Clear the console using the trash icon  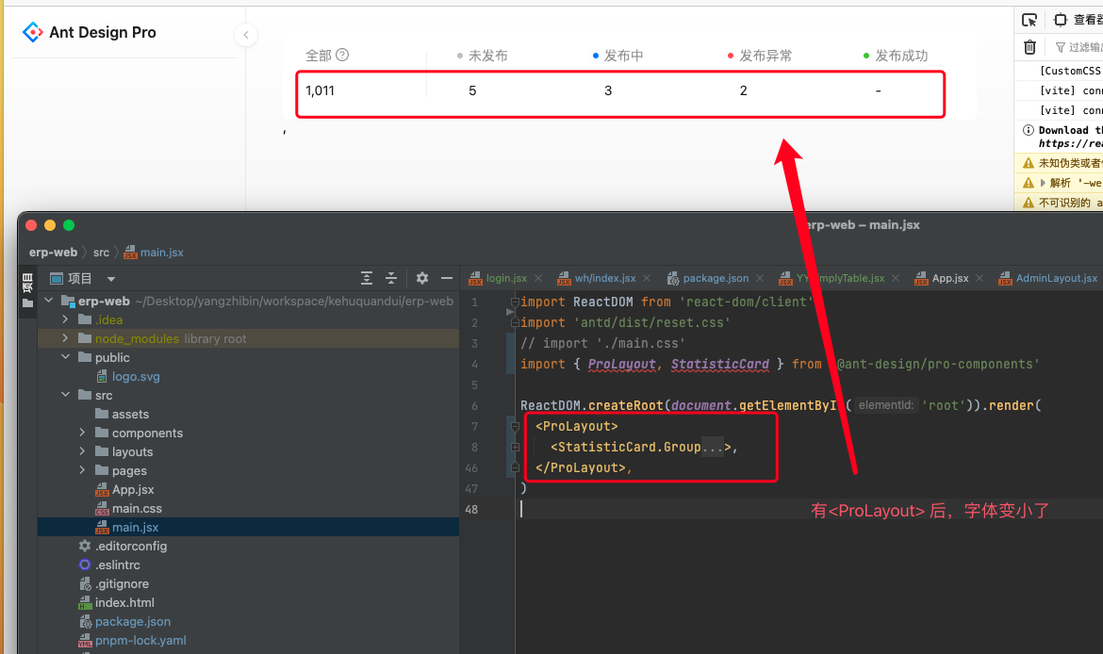click(1029, 47)
